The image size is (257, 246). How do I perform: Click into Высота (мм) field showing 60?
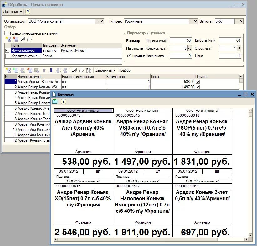click(230, 40)
